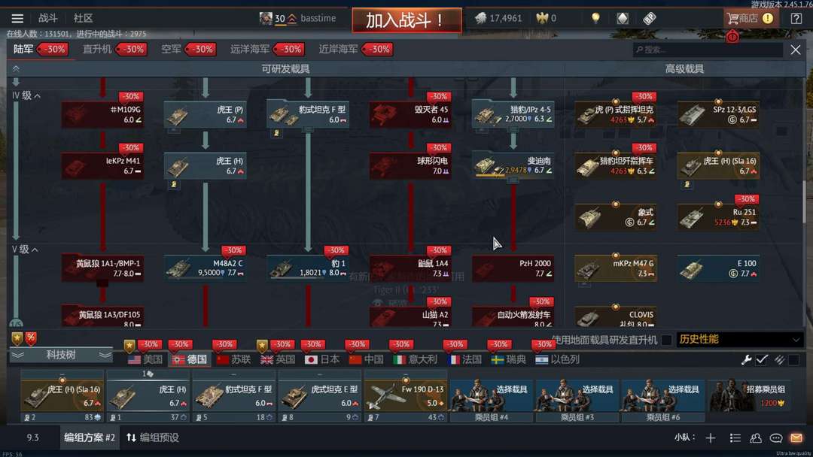Open the 历史性能 game mode dropdown
The image size is (813, 457).
739,340
